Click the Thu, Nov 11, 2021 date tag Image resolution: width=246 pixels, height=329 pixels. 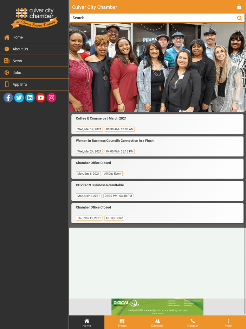tap(89, 218)
